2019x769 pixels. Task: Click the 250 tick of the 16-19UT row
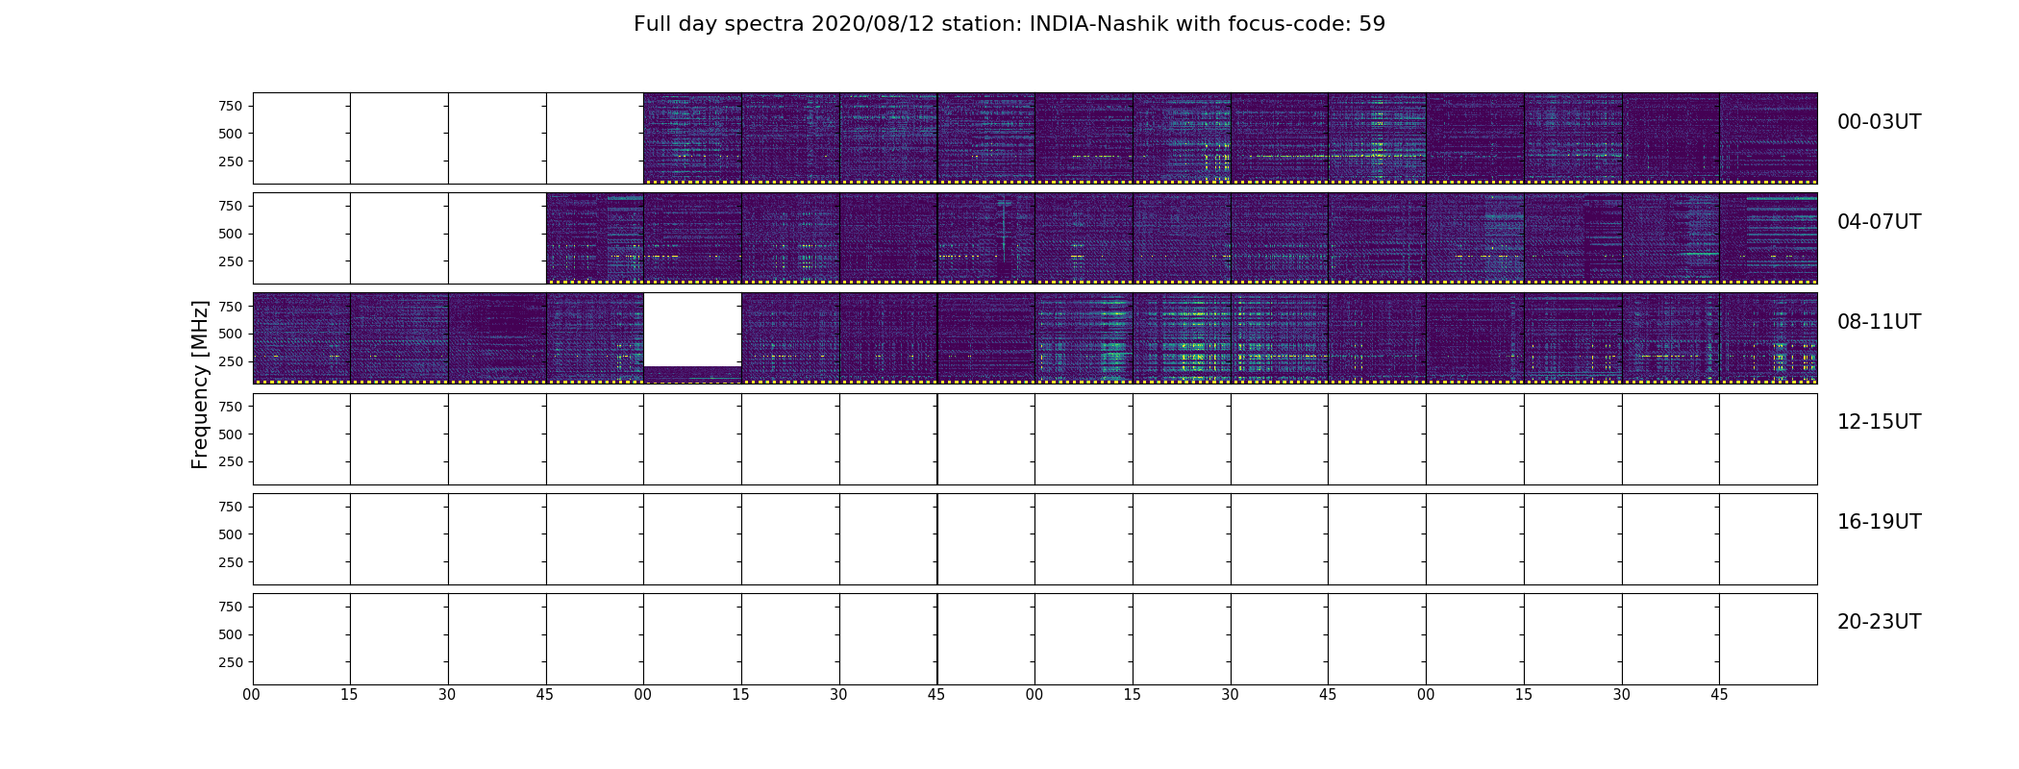point(231,562)
